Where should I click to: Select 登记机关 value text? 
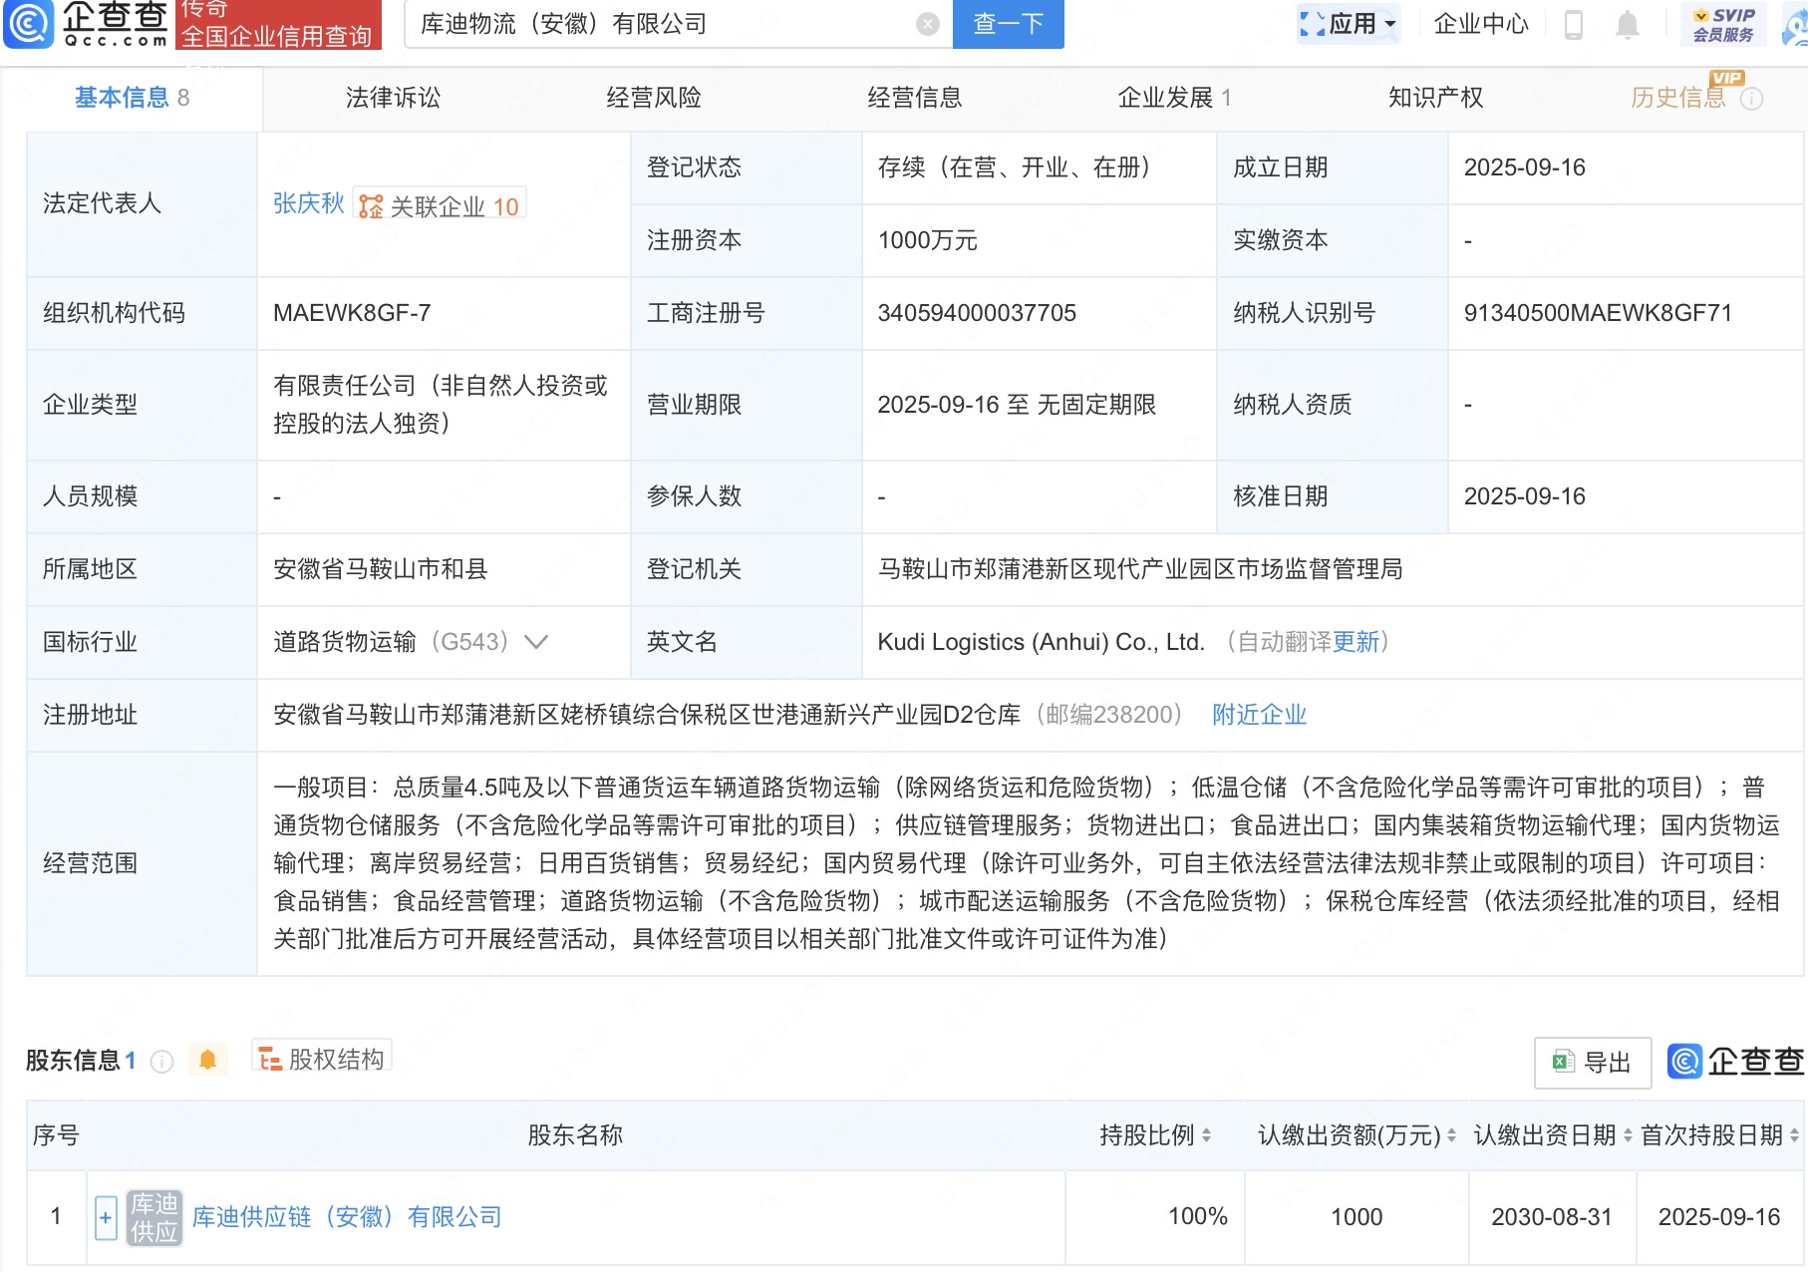click(x=1140, y=569)
